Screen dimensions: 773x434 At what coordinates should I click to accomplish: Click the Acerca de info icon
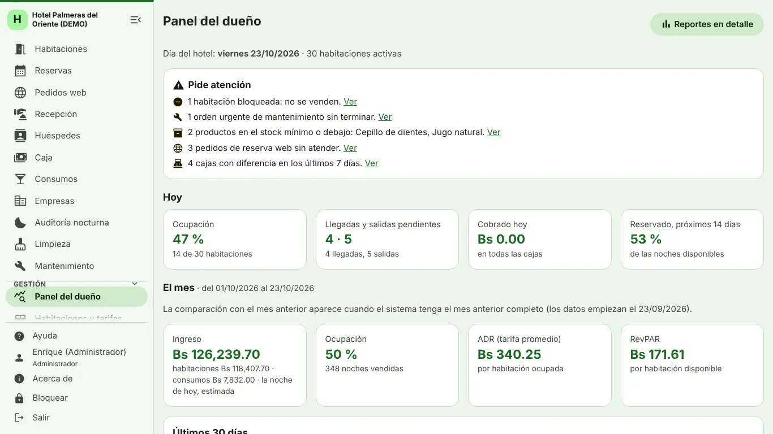click(x=19, y=379)
